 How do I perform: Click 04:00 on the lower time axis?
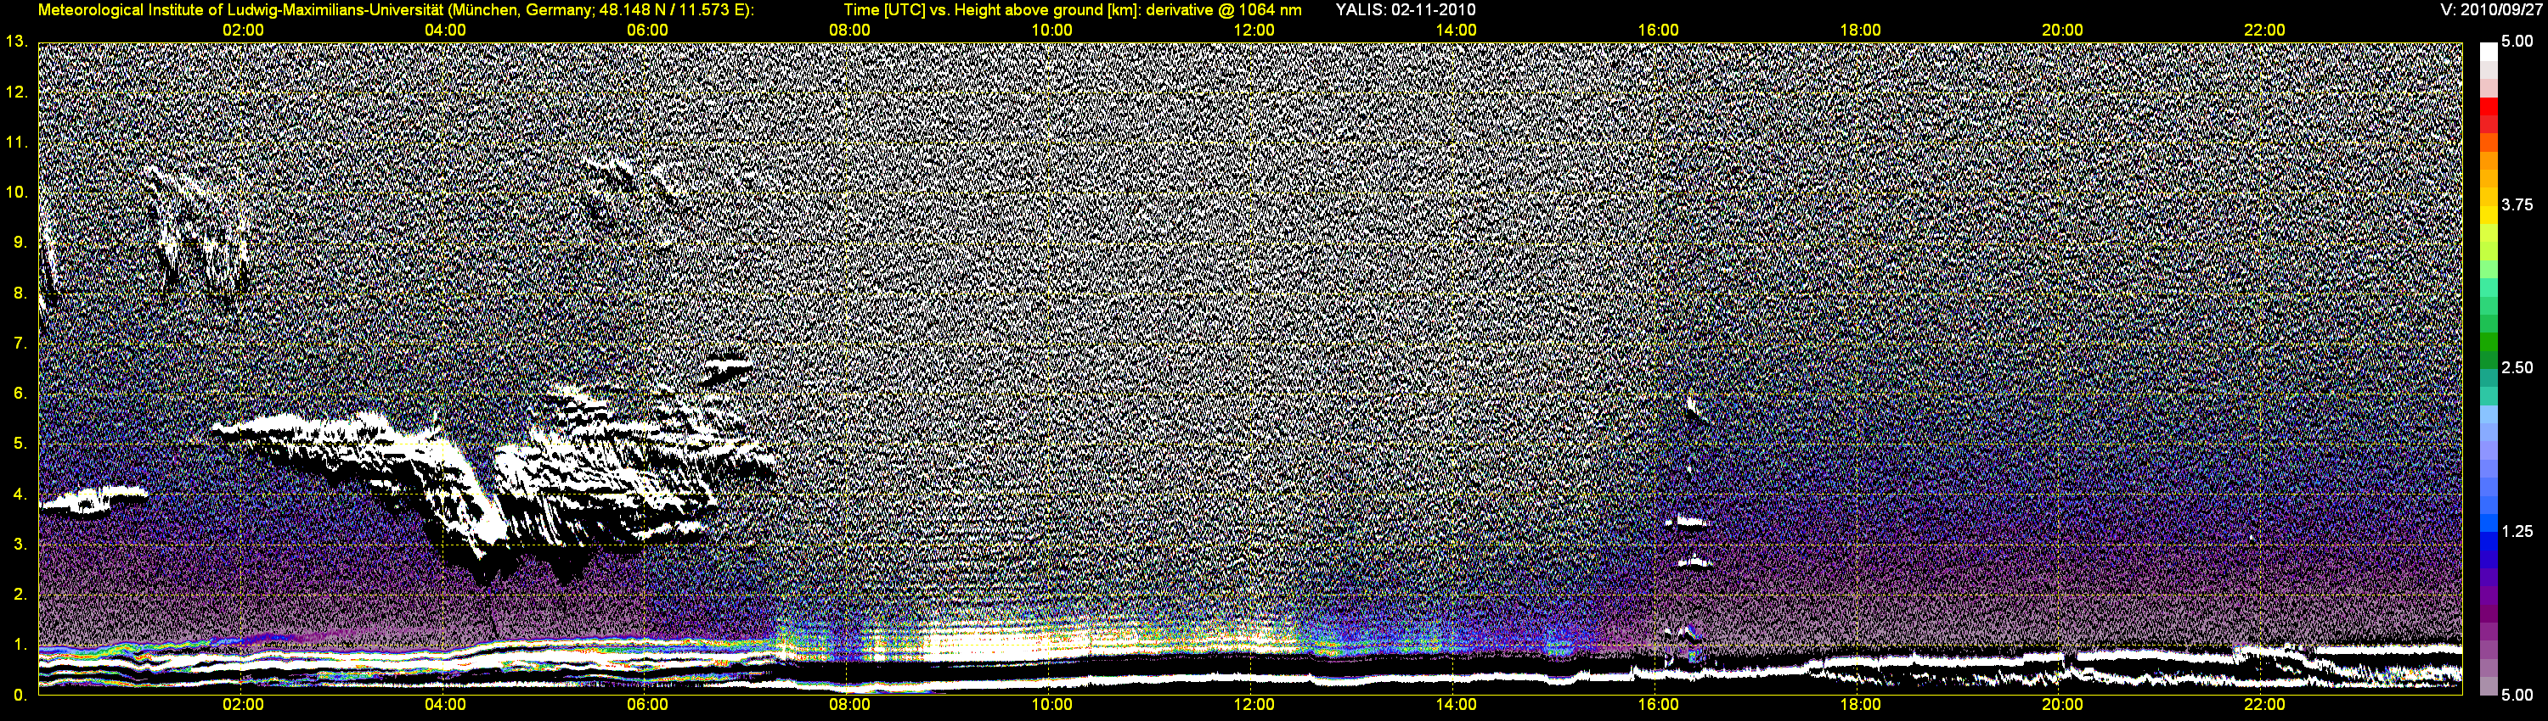[445, 704]
